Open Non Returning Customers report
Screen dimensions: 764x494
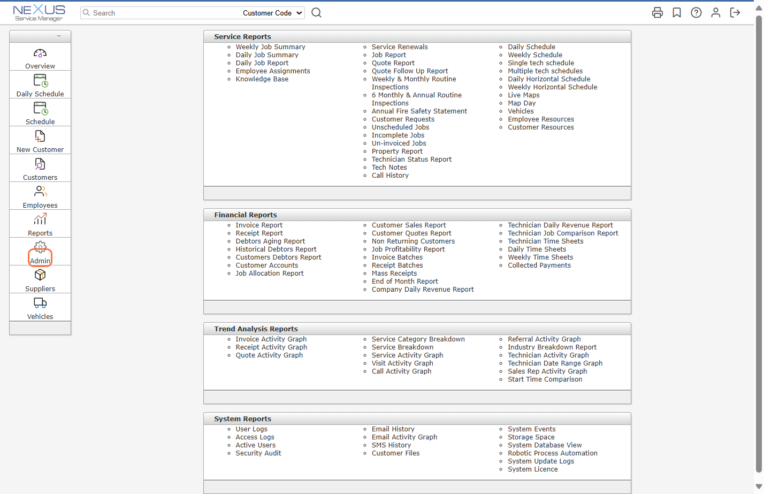413,241
